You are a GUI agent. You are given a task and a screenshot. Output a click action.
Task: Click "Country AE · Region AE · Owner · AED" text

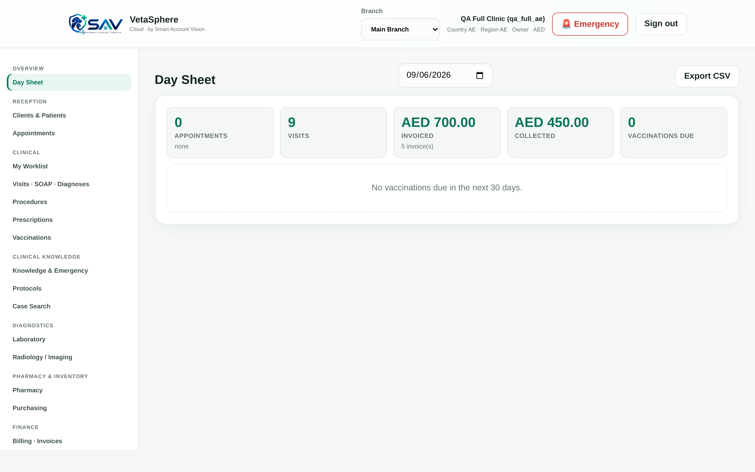pyautogui.click(x=496, y=30)
